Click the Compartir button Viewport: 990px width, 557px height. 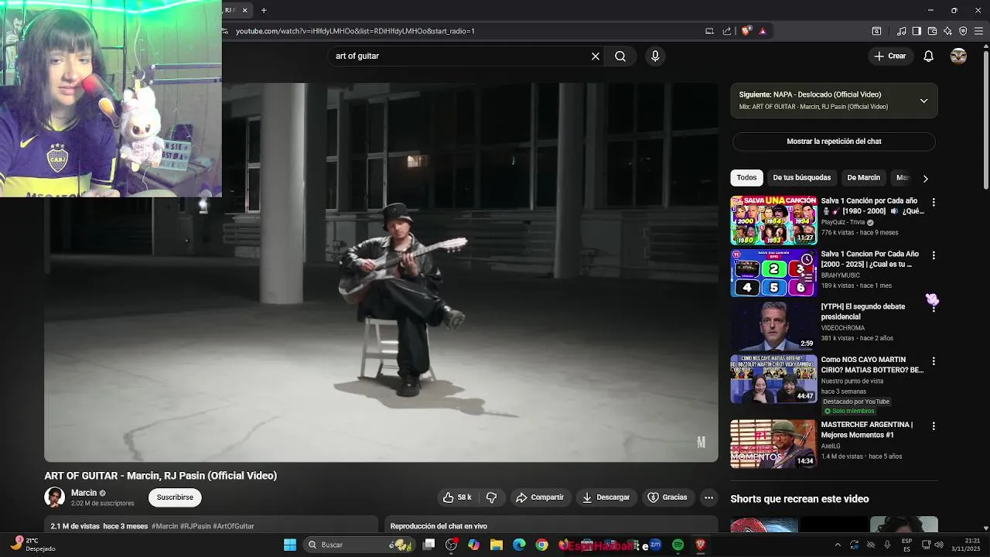[540, 497]
